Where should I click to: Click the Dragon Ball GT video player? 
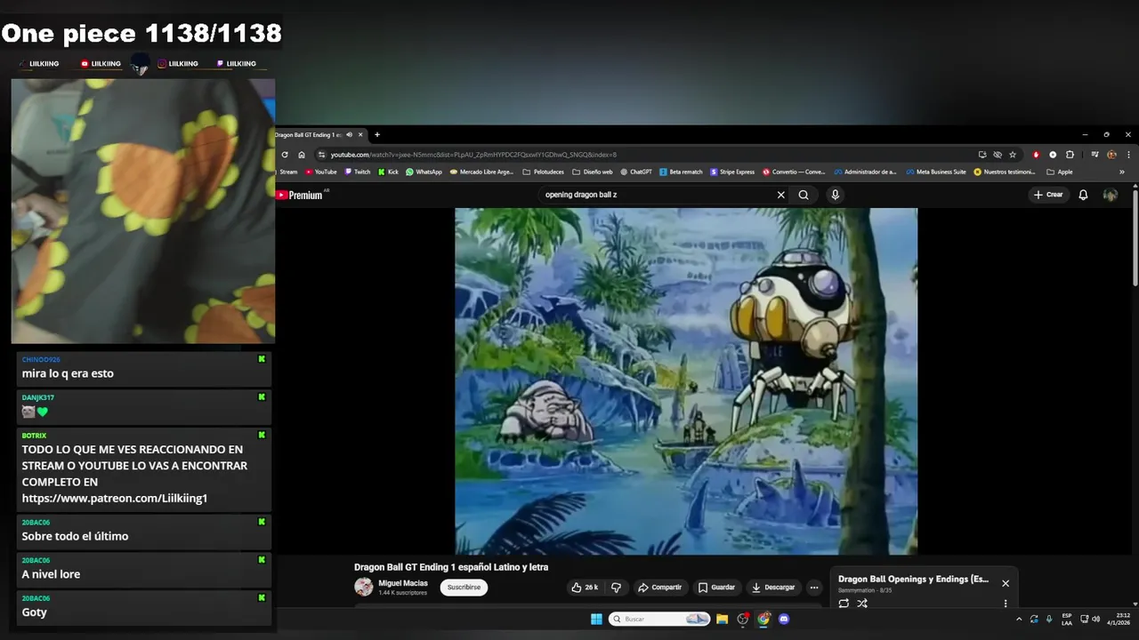[686, 381]
